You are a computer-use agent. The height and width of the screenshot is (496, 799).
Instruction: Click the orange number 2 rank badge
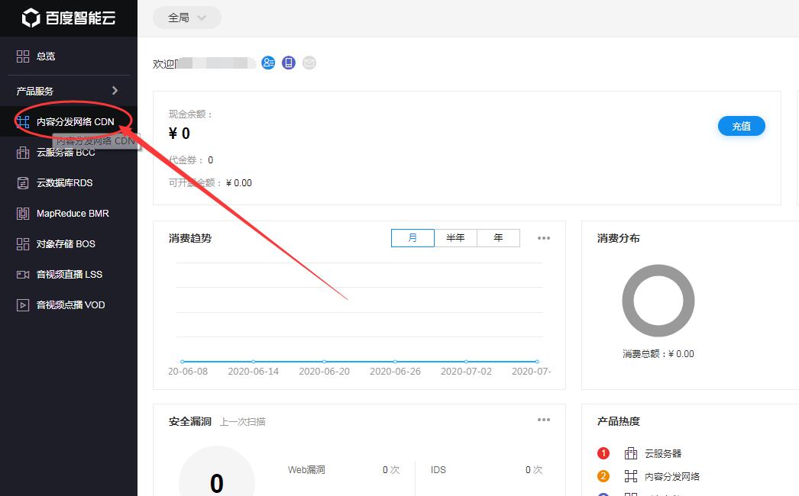(603, 476)
